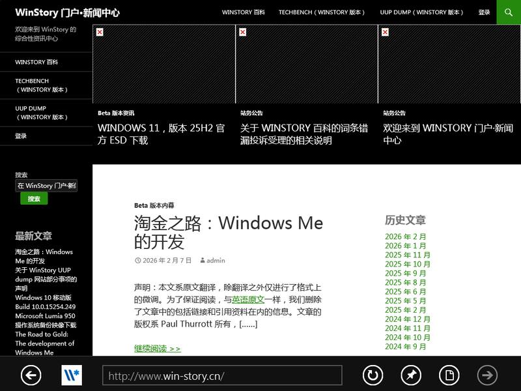The height and width of the screenshot is (391, 521).
Task: Click the author icon next to admin
Action: pyautogui.click(x=203, y=260)
